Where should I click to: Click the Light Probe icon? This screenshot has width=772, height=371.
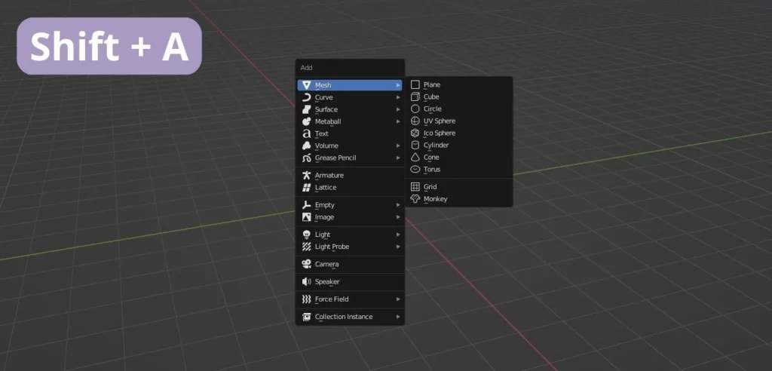pyautogui.click(x=307, y=247)
